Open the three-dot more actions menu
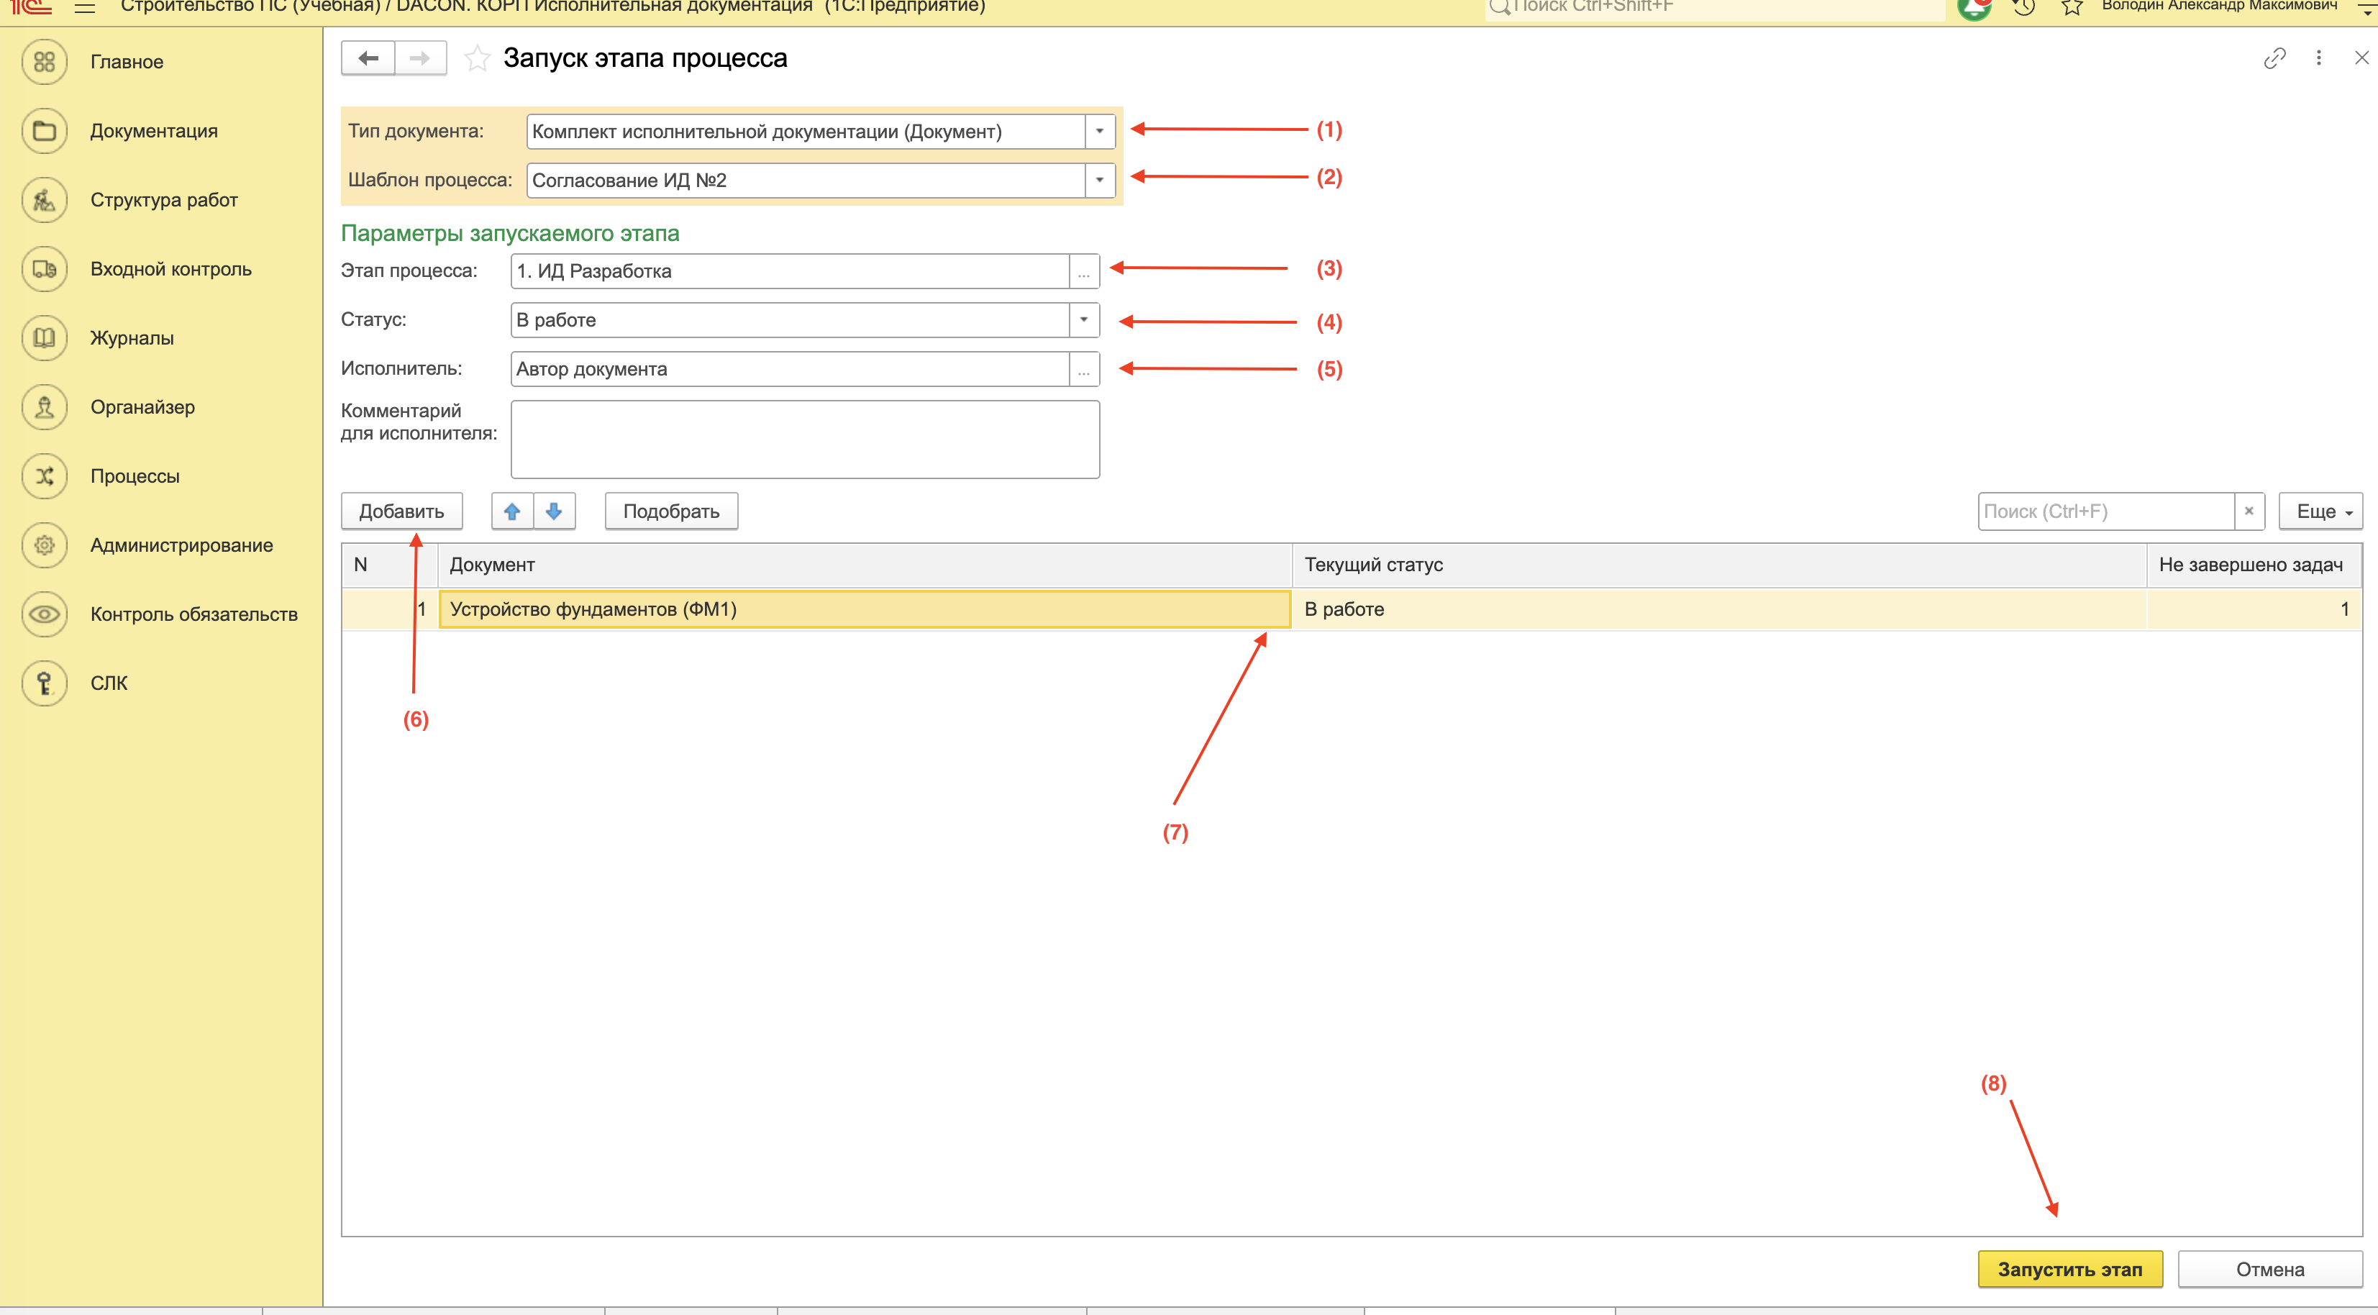 point(2318,58)
